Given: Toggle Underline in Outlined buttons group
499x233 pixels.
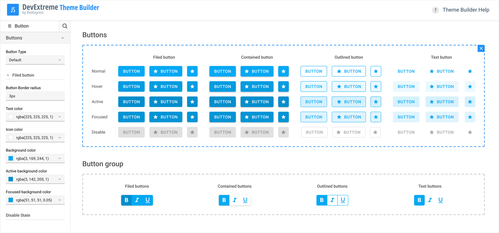Looking at the screenshot, I should pyautogui.click(x=343, y=200).
